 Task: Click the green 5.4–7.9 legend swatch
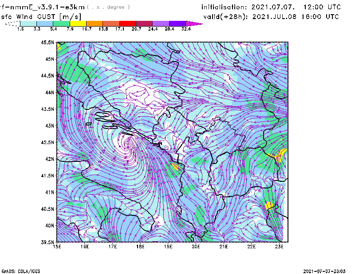(61, 23)
